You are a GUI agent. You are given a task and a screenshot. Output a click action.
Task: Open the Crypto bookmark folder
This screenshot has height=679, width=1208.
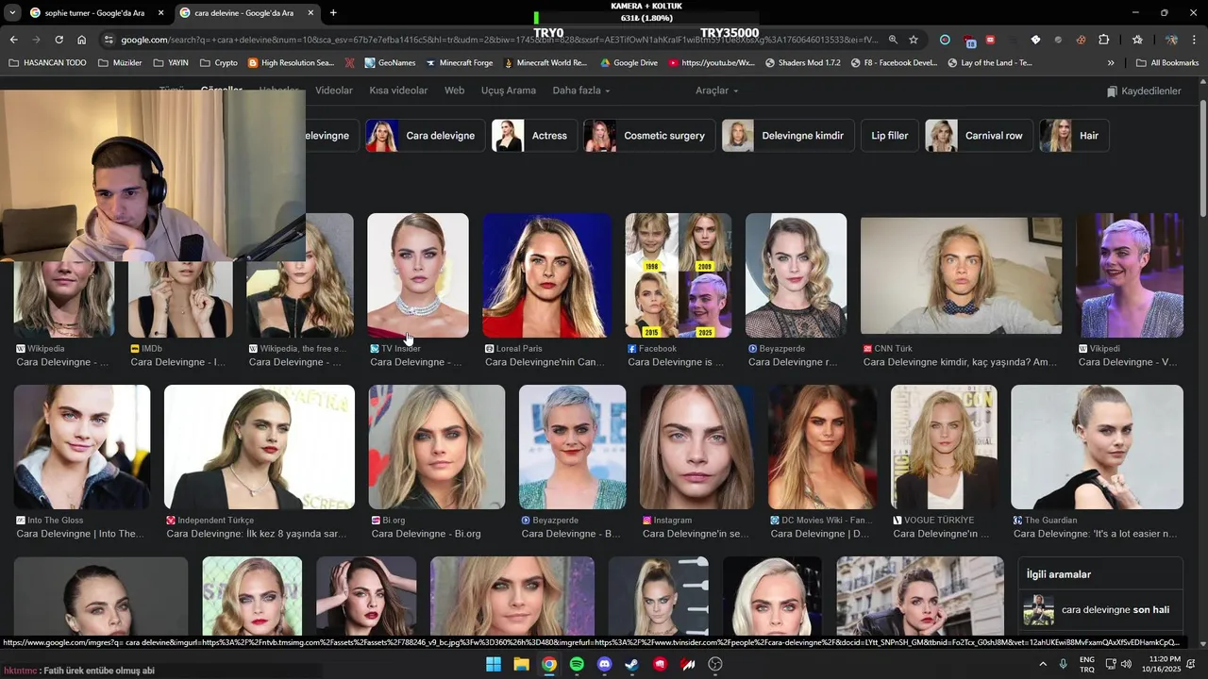pos(219,63)
